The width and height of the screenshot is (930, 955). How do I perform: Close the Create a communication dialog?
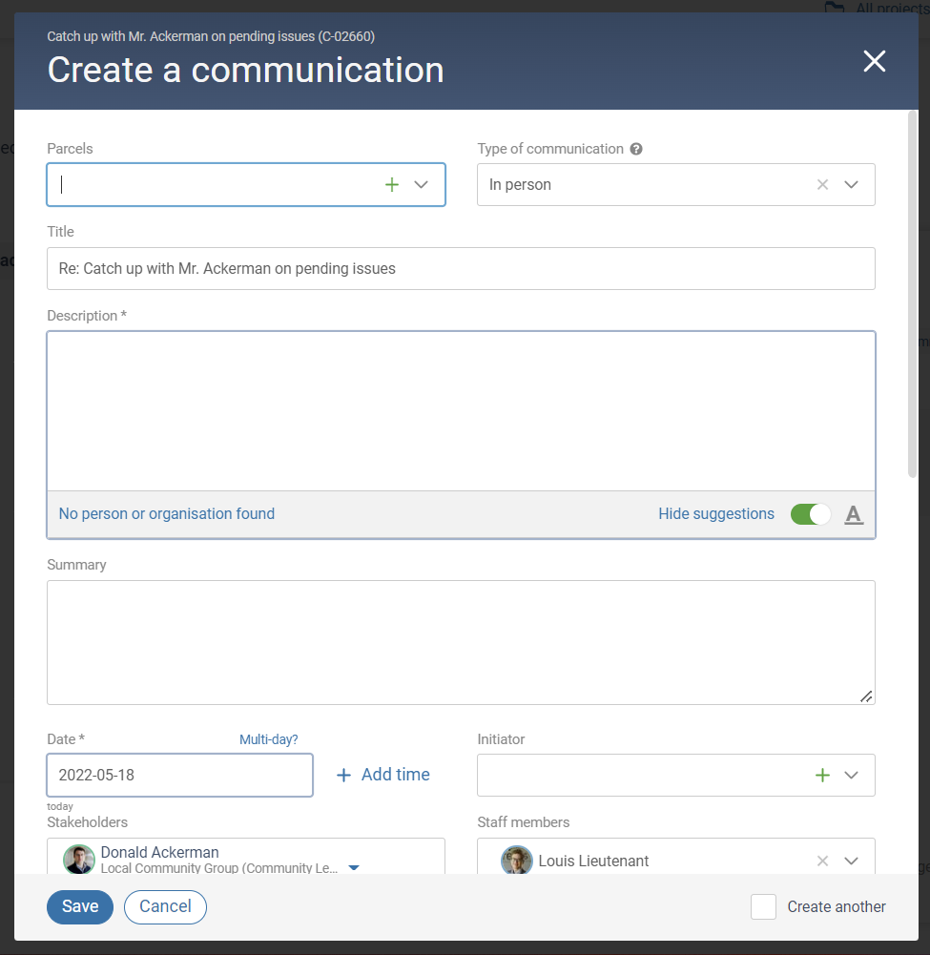tap(874, 62)
